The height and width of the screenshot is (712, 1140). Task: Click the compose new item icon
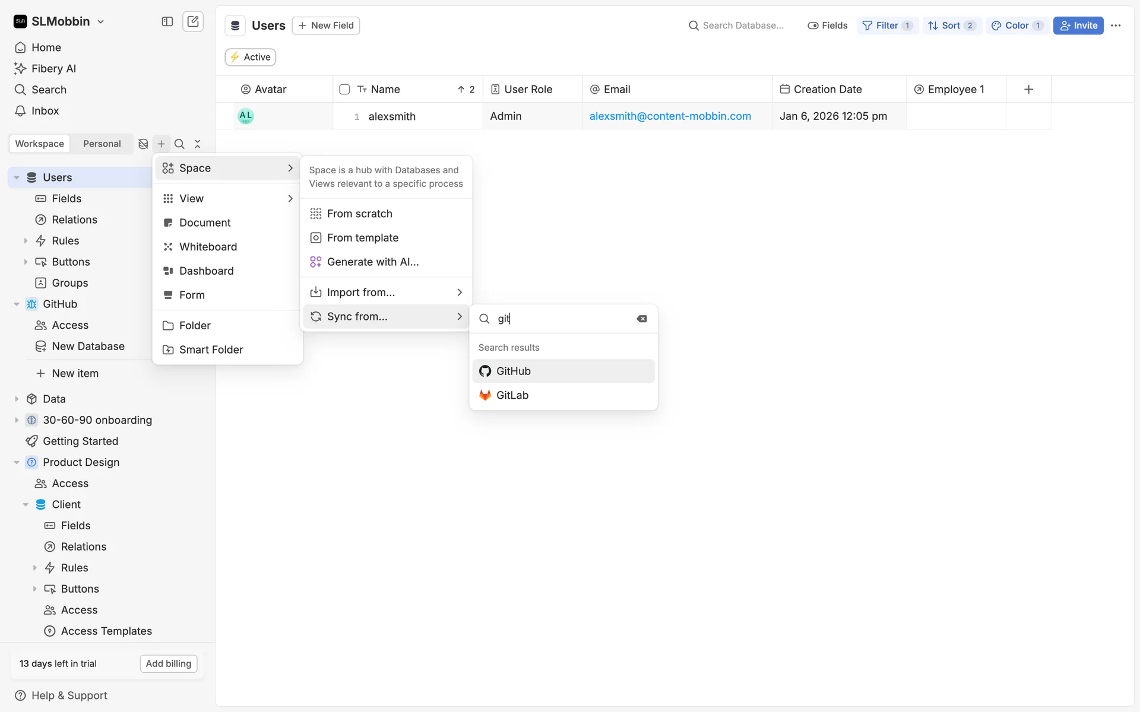pyautogui.click(x=193, y=22)
